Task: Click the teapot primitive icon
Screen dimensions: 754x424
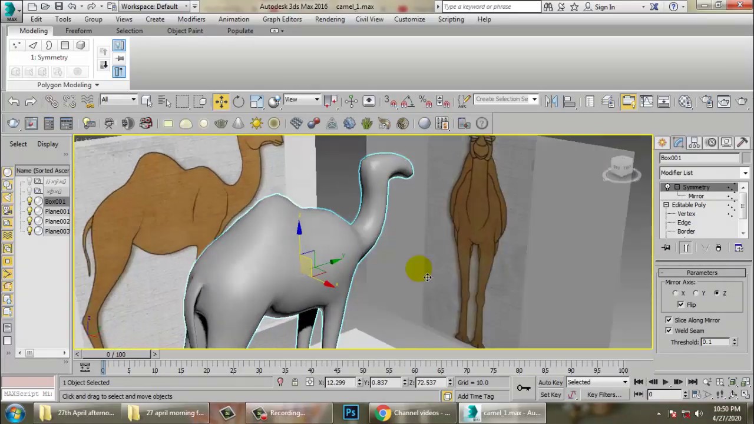Action: coord(221,123)
